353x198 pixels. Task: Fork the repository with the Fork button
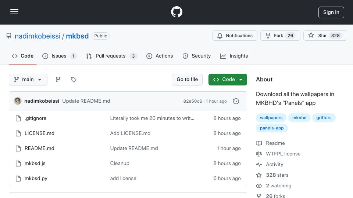[x=280, y=36]
